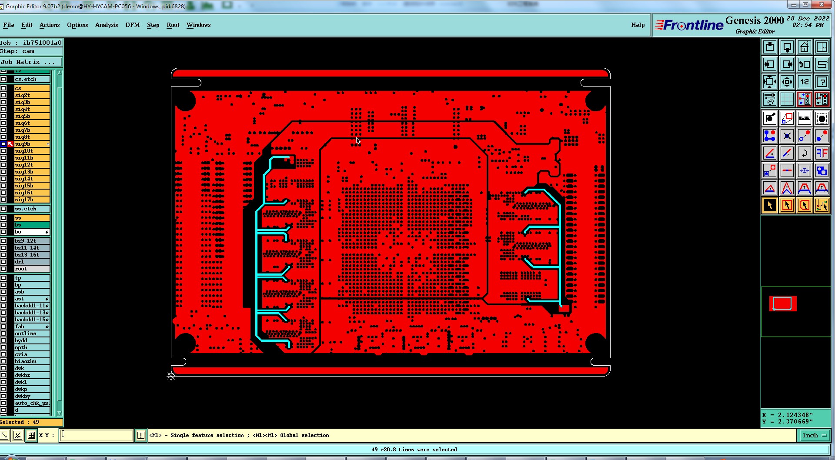Click the black octagon in dashed box icon
Screen dimensions: 835x460
(822, 118)
